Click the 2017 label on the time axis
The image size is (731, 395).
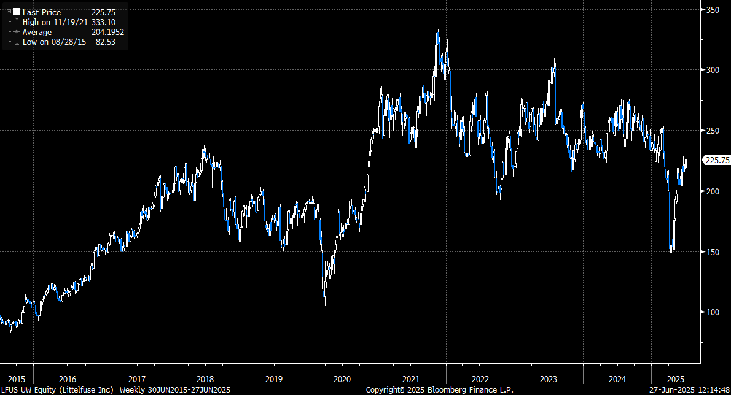(136, 379)
